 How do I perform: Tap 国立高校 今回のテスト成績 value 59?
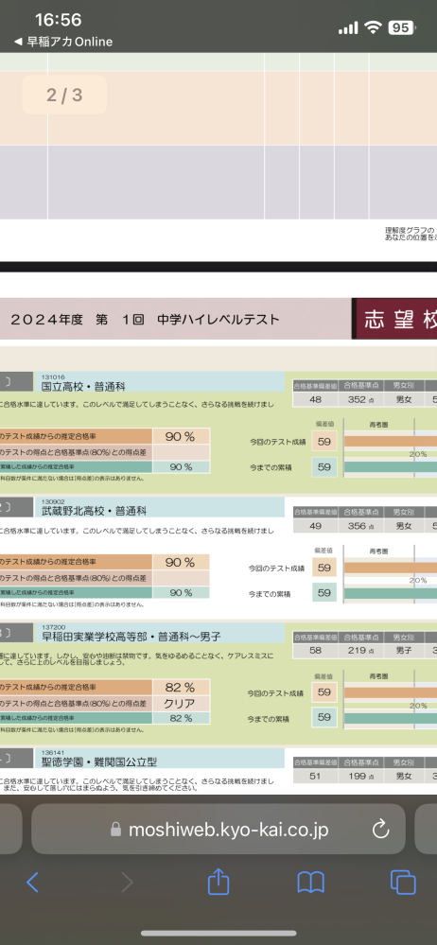tap(324, 441)
